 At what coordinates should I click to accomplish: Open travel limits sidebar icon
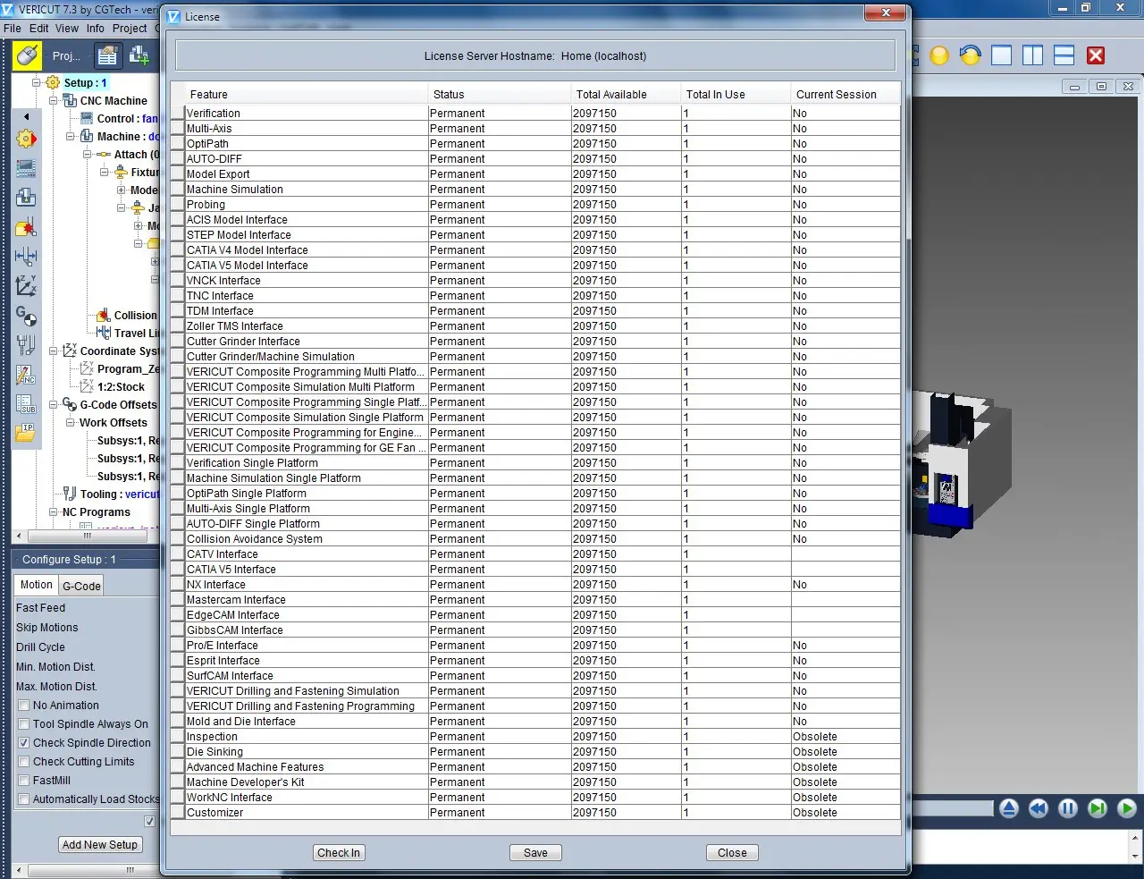coord(26,257)
